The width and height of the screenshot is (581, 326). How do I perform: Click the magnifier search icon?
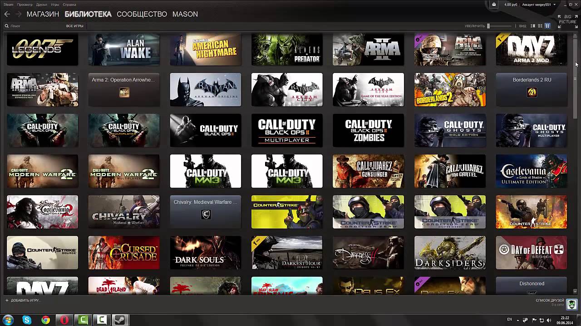pyautogui.click(x=7, y=26)
